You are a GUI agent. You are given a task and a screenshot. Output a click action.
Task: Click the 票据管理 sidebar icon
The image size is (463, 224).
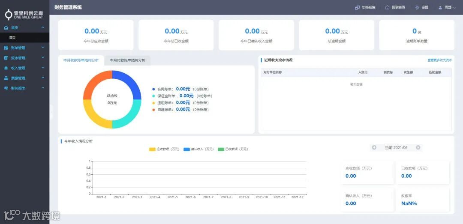coord(6,78)
